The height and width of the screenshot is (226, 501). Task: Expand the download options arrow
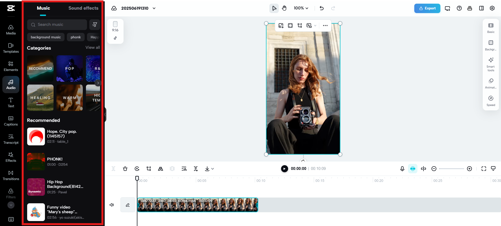pyautogui.click(x=213, y=169)
